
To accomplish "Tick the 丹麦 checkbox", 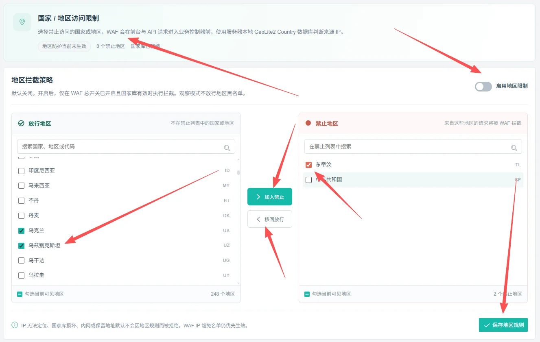I will (x=22, y=216).
